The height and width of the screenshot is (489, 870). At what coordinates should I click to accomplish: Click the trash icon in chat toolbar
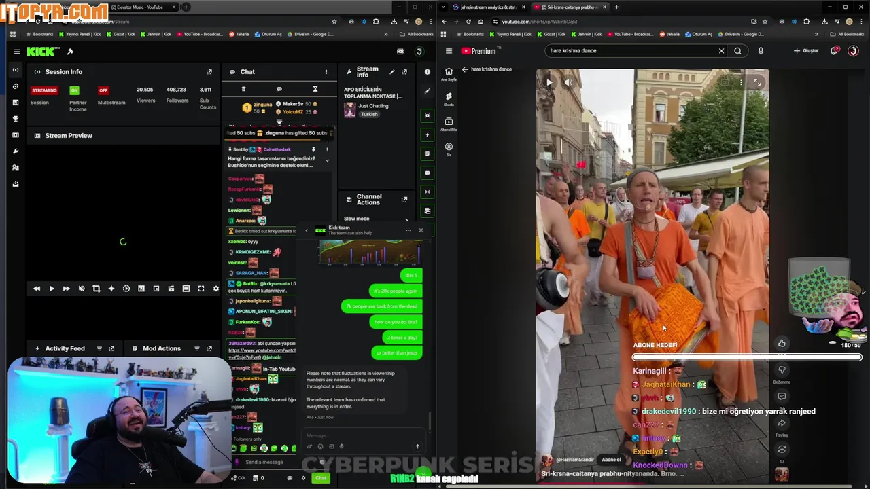tap(243, 89)
